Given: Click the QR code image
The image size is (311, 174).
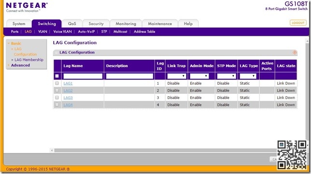Looking at the screenshot, I should (x=292, y=155).
